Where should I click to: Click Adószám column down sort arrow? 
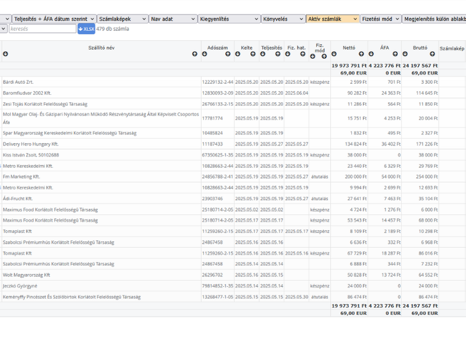click(x=204, y=54)
